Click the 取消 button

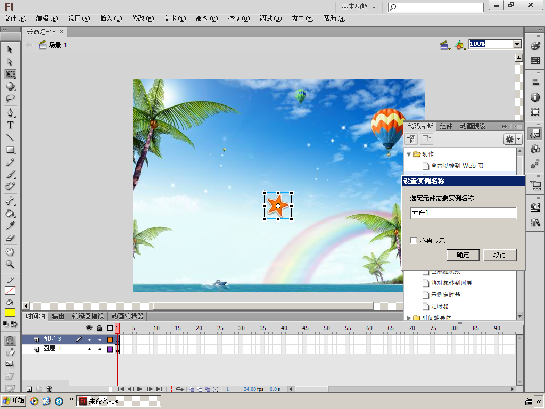499,255
